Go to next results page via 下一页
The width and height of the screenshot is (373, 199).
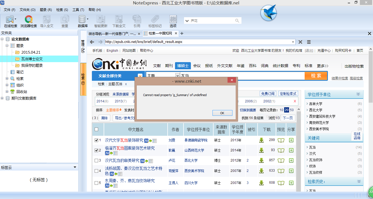point(288,118)
